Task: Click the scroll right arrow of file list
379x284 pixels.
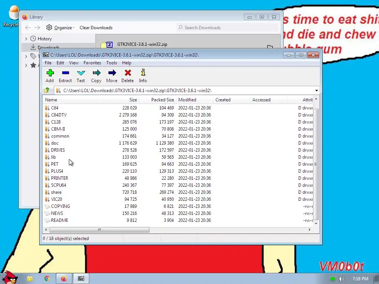Action: point(309,230)
